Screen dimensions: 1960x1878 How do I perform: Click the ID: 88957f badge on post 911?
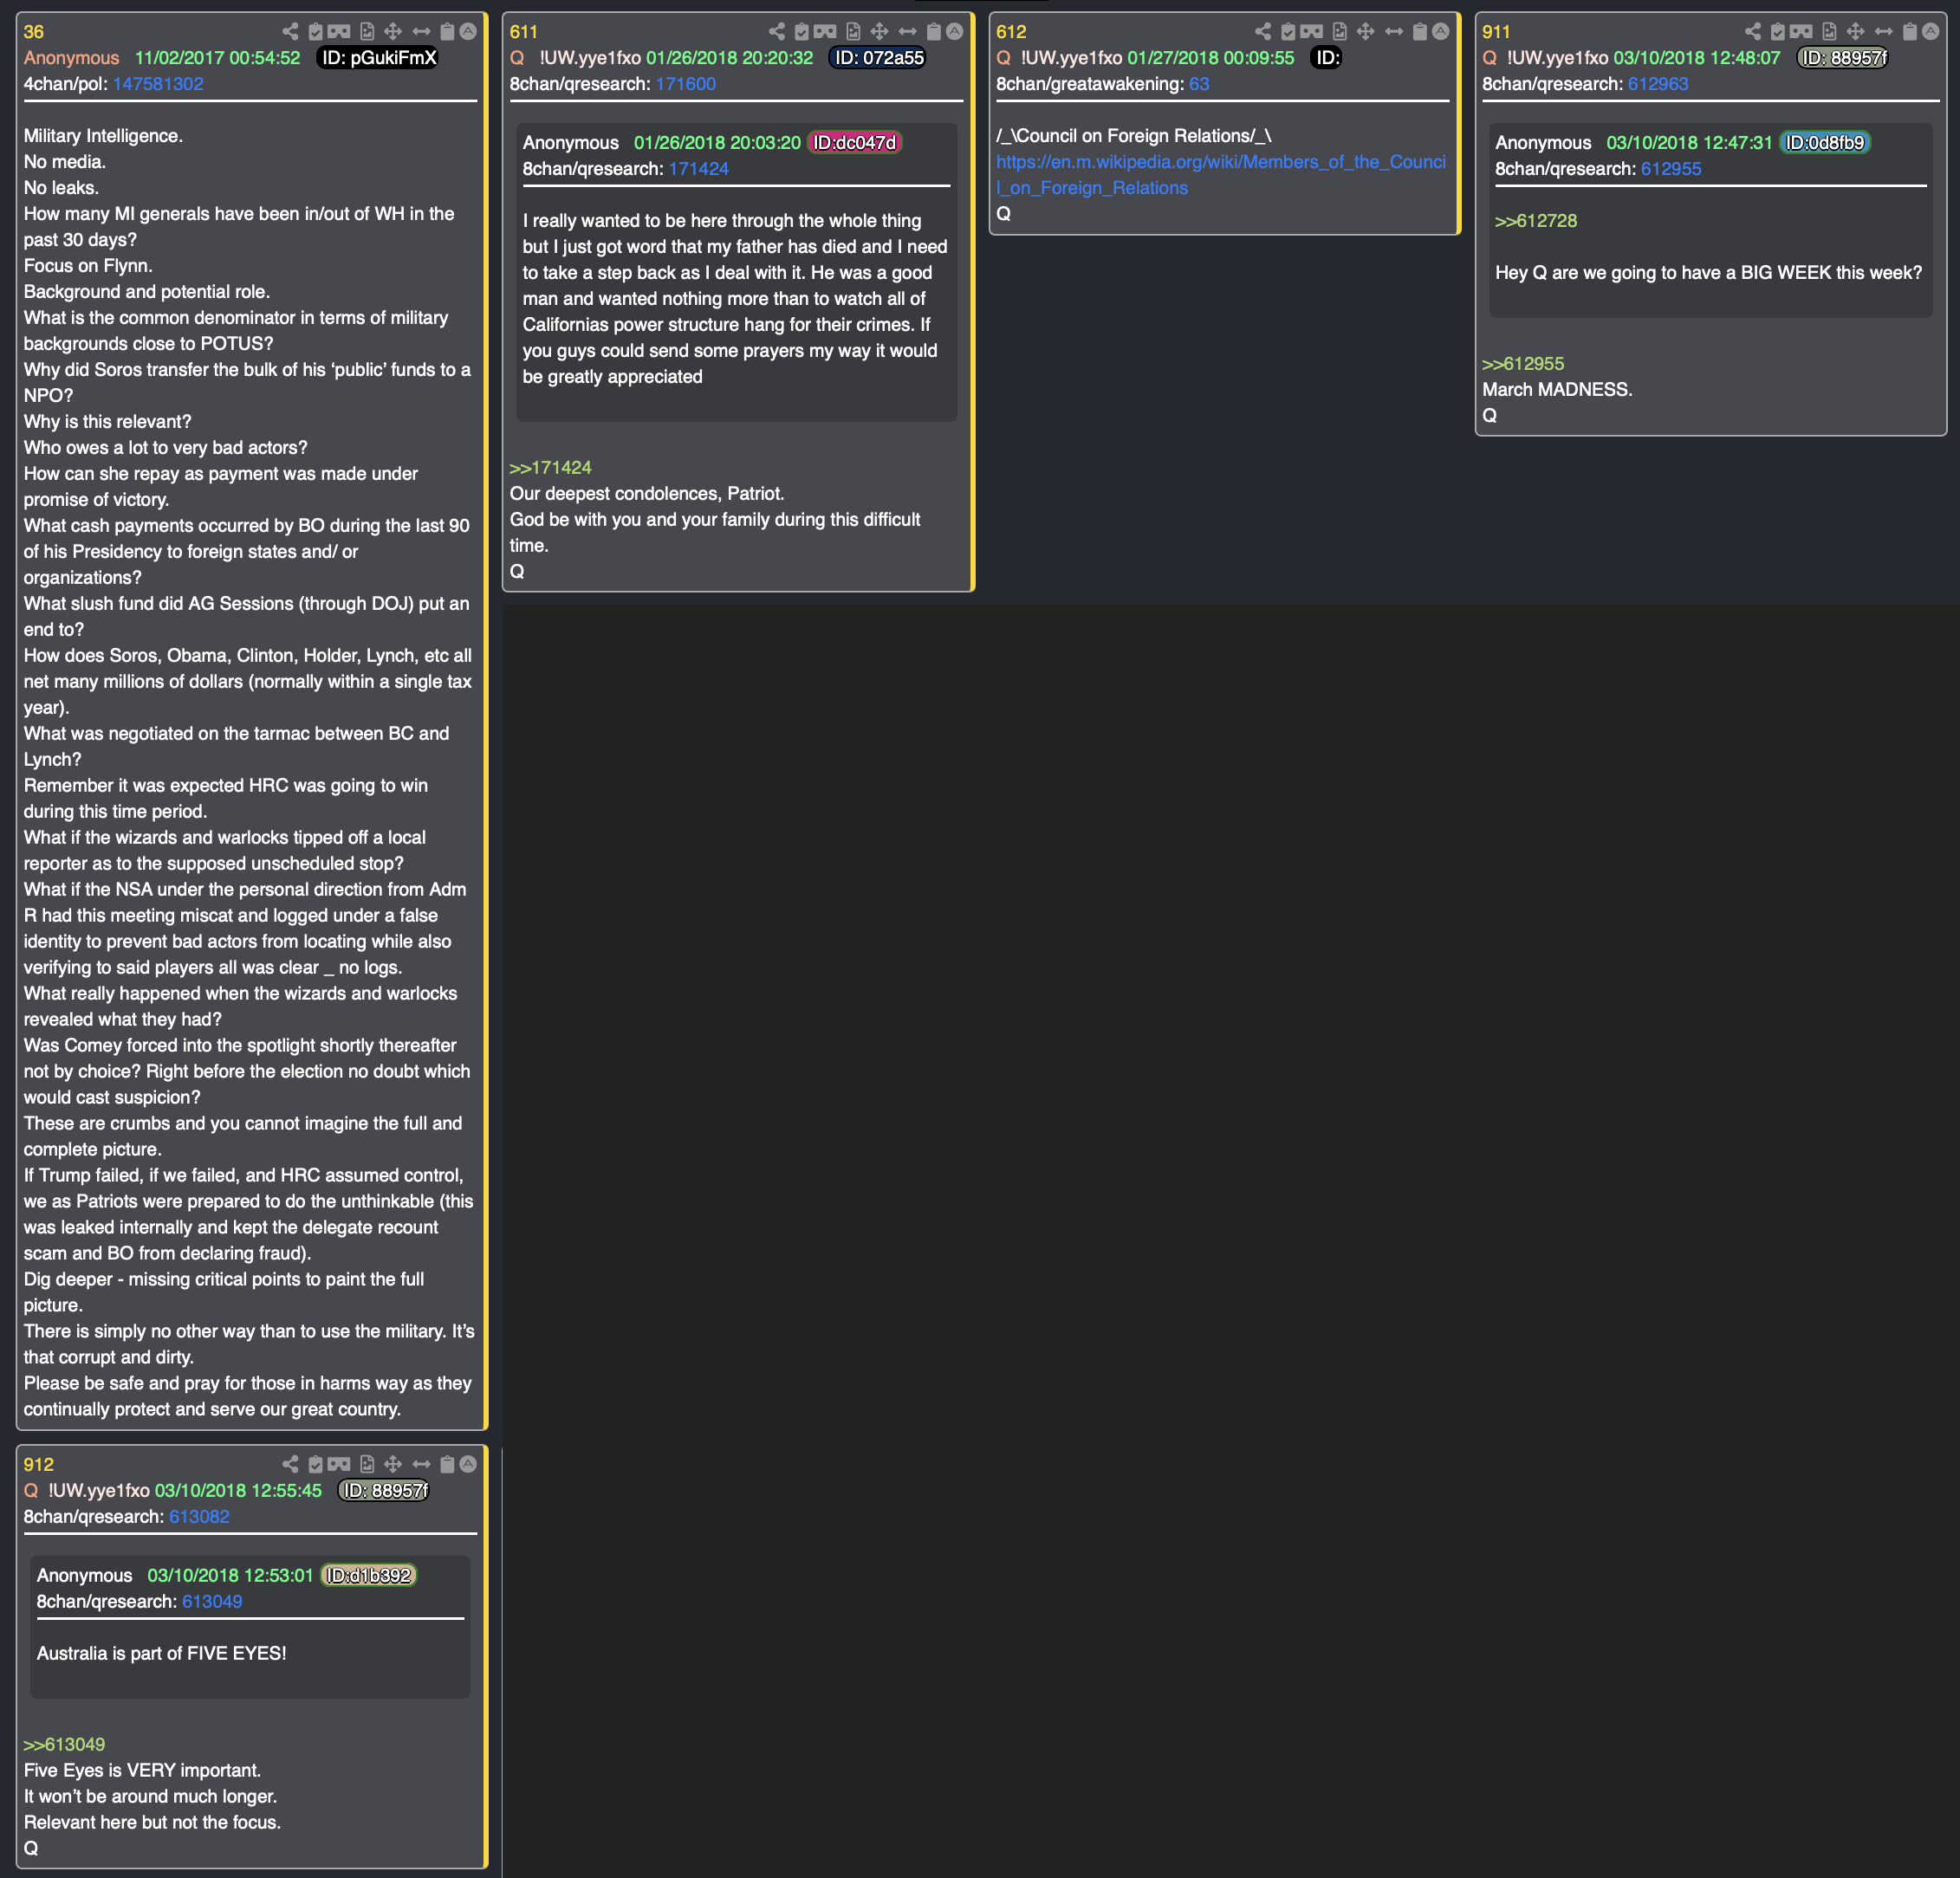1843,58
